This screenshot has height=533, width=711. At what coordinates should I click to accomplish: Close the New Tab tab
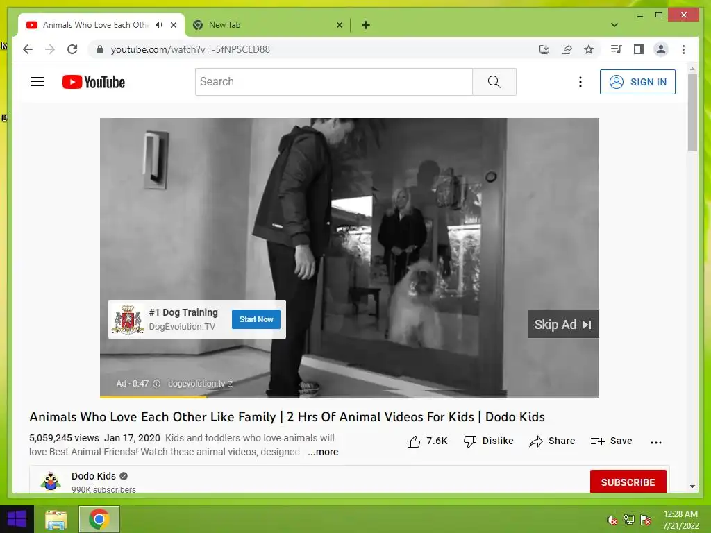340,25
